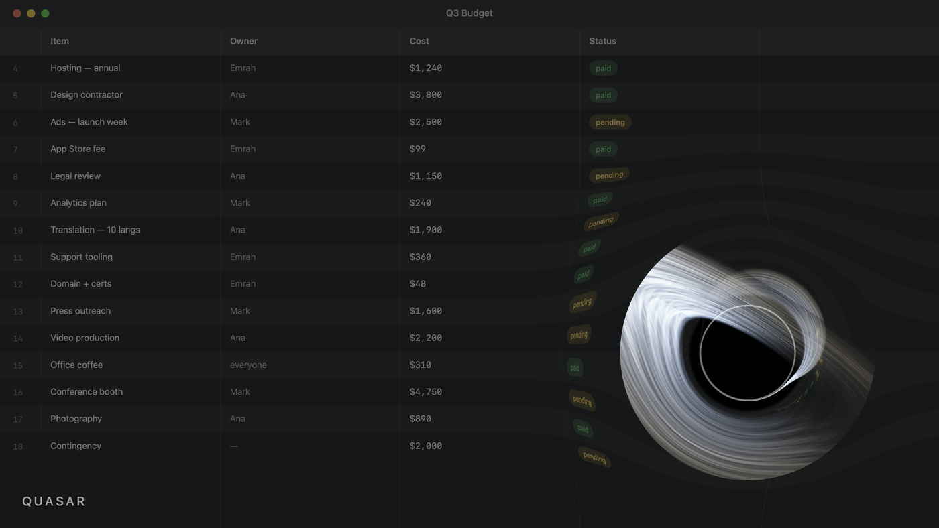Viewport: 939px width, 528px height.
Task: Select row number 4
Action: tap(15, 68)
